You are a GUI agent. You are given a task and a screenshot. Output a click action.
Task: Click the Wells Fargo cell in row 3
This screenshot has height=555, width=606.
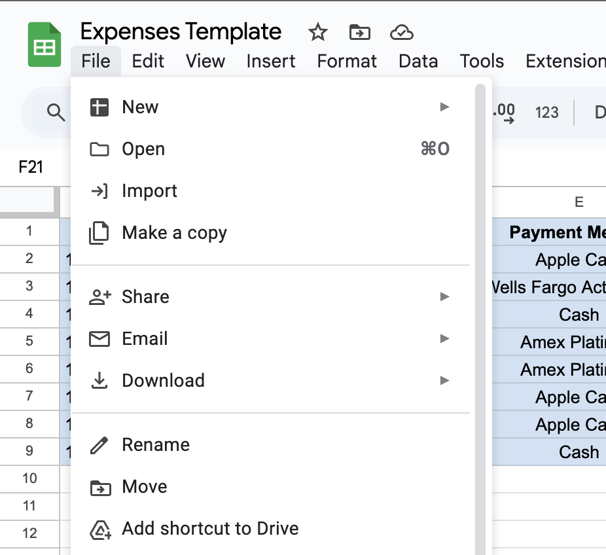[549, 287]
